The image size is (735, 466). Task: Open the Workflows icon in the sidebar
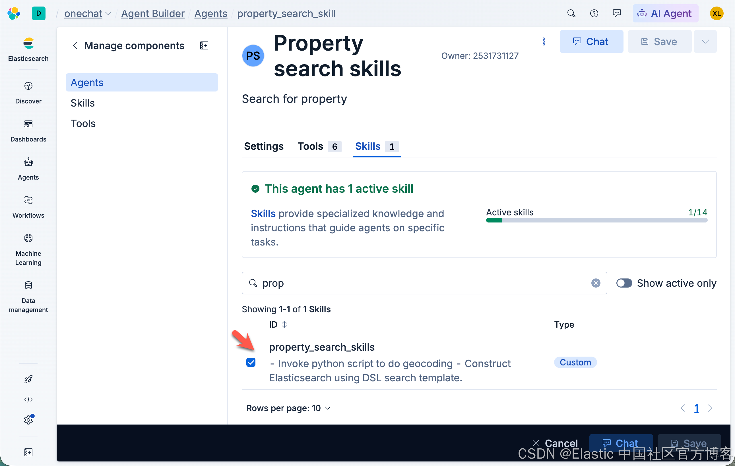pyautogui.click(x=28, y=200)
